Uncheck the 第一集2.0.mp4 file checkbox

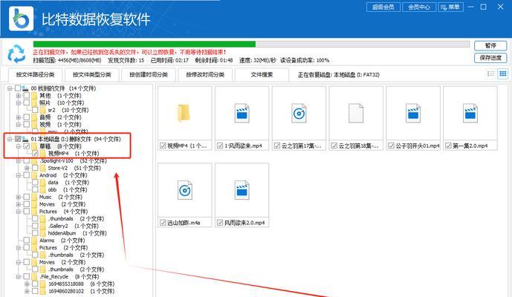click(x=448, y=146)
